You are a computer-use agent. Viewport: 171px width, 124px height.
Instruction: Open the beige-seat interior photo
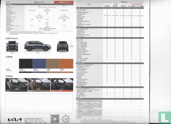tap(39, 85)
